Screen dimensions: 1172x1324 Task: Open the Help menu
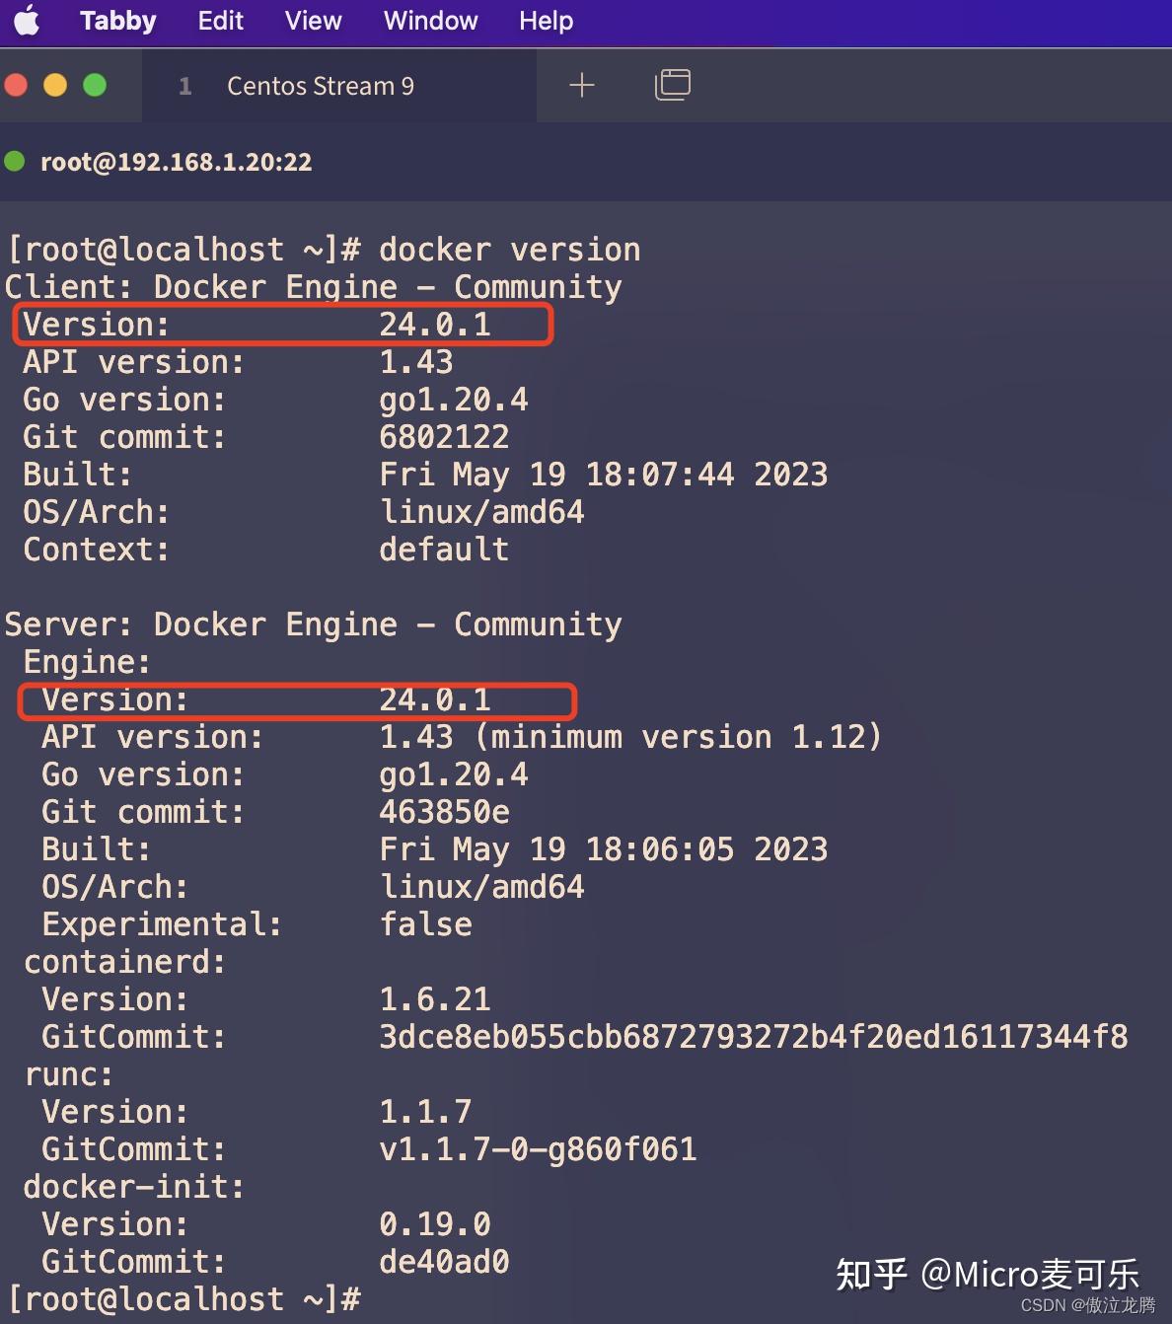click(546, 21)
